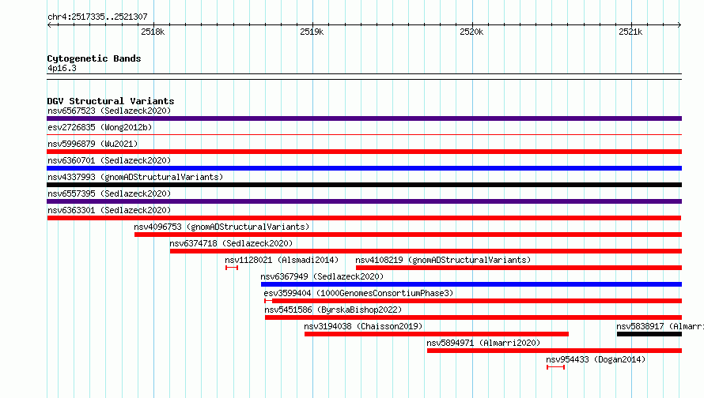Select the 4p16.3 band label
The image size is (704, 398).
(x=62, y=68)
